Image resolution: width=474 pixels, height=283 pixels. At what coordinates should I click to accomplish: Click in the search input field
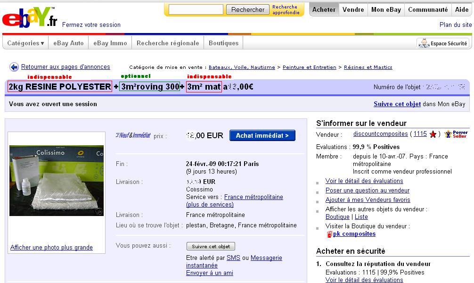point(196,9)
